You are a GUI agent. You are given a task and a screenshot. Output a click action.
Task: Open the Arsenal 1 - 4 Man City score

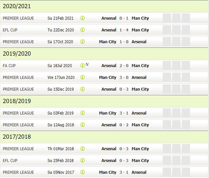pyautogui.click(x=124, y=30)
